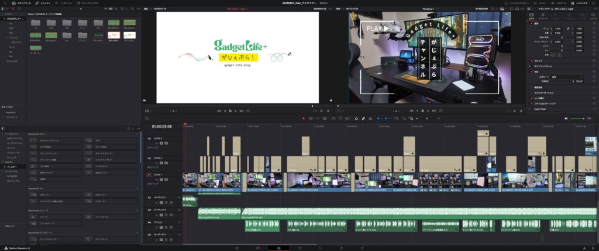This screenshot has height=251, width=599.
Task: Enable the ダイナミックズーム toggle
Action: (530, 67)
